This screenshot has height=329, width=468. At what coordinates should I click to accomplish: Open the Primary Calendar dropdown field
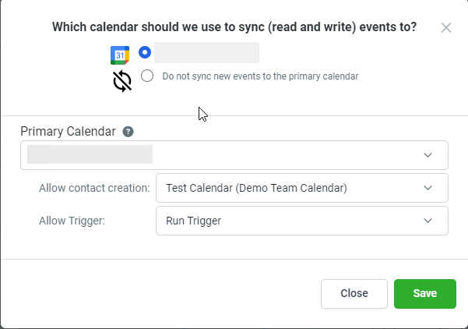click(x=234, y=155)
